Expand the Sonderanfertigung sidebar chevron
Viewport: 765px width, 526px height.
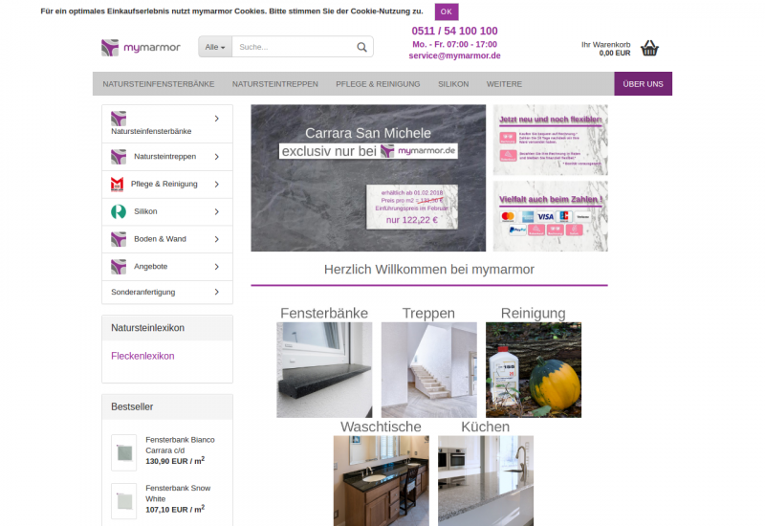click(217, 292)
